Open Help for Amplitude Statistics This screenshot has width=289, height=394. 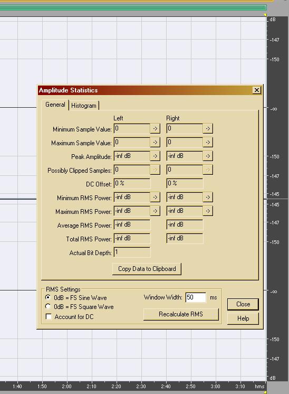pos(243,318)
